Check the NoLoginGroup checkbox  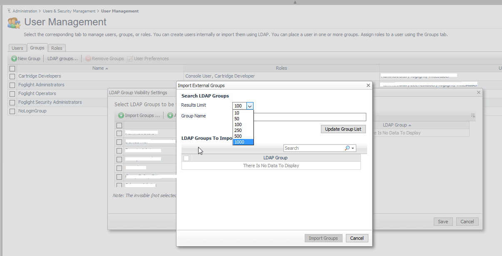12,111
